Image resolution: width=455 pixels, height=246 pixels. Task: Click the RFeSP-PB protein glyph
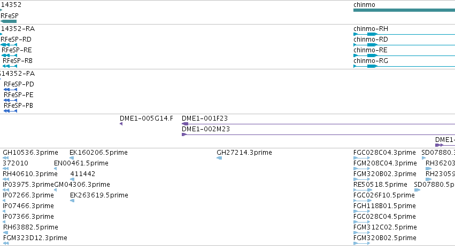tap(11, 111)
